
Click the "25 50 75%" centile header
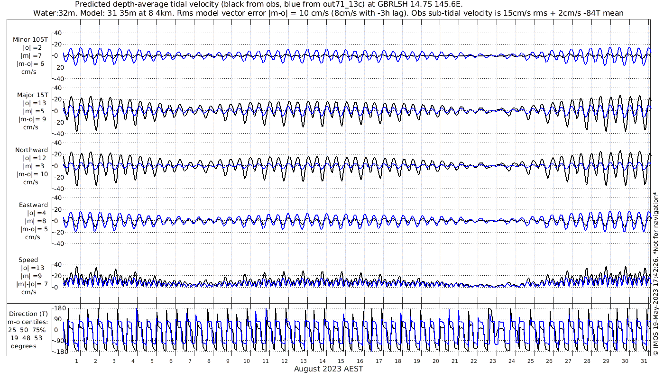point(27,330)
